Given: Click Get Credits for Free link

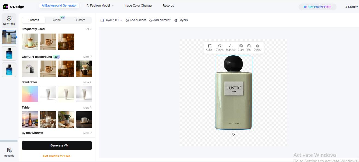Looking at the screenshot, I should [x=57, y=156].
